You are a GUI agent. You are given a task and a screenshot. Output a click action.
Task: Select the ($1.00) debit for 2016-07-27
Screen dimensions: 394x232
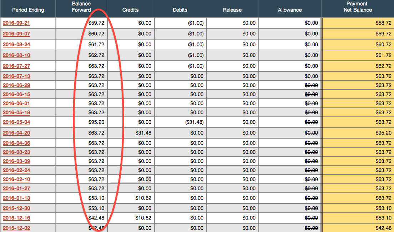pos(196,66)
